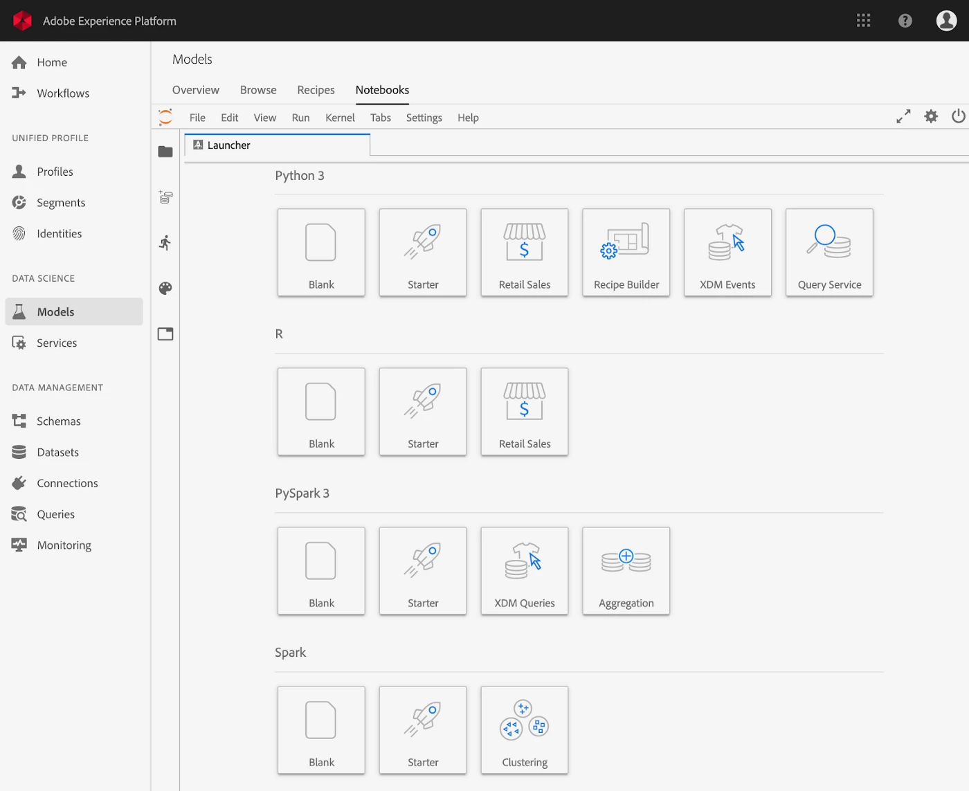Launch the Query Service notebook
This screenshot has width=969, height=791.
click(829, 253)
